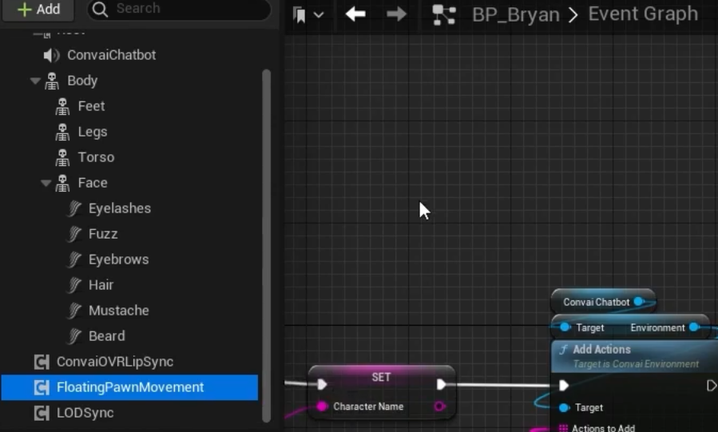Open the BP_Bryan breadcrumb
718x432 pixels.
coord(516,14)
